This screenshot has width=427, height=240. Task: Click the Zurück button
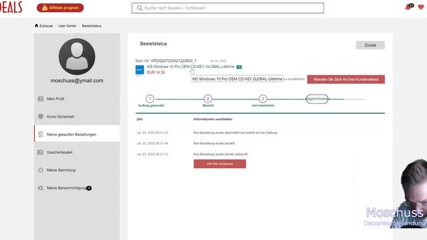point(370,45)
